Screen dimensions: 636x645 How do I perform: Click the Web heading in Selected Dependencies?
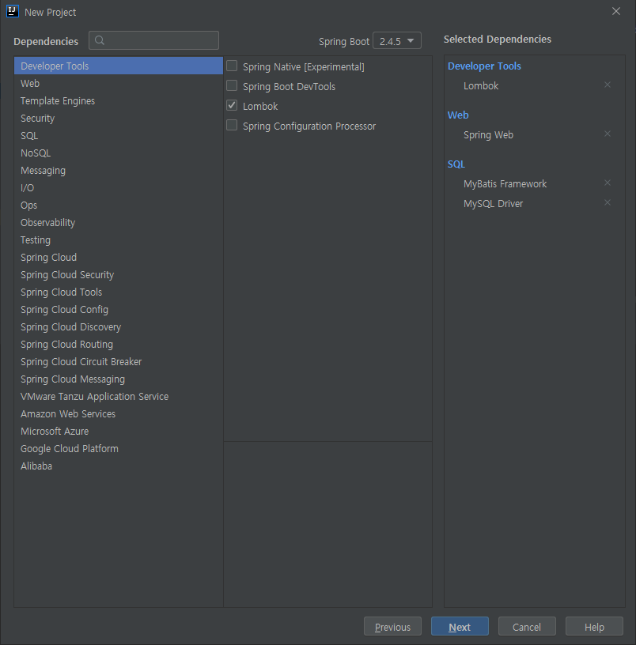(x=458, y=115)
